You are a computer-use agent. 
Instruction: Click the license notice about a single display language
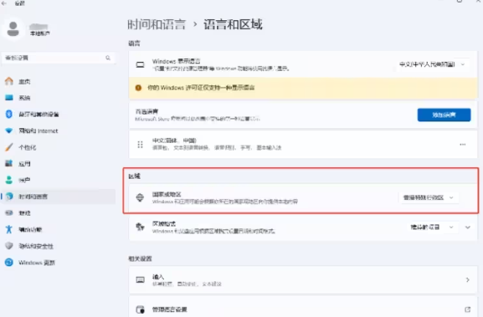303,88
